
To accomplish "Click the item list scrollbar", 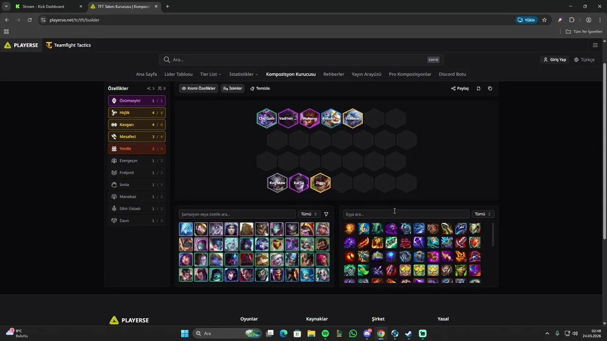I will tap(493, 234).
